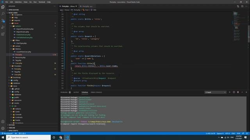Click the Ln 49, Col 29 cursor position
The image size is (250, 140).
[x=211, y=133]
